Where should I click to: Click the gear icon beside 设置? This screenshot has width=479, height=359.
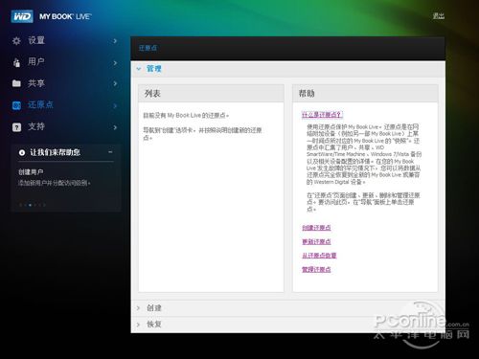click(16, 41)
